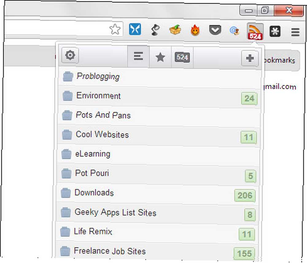Open the orange box with green arrow extension

pos(175,30)
